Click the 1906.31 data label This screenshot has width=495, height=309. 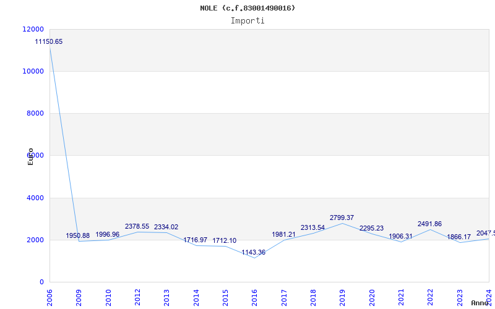coord(400,236)
